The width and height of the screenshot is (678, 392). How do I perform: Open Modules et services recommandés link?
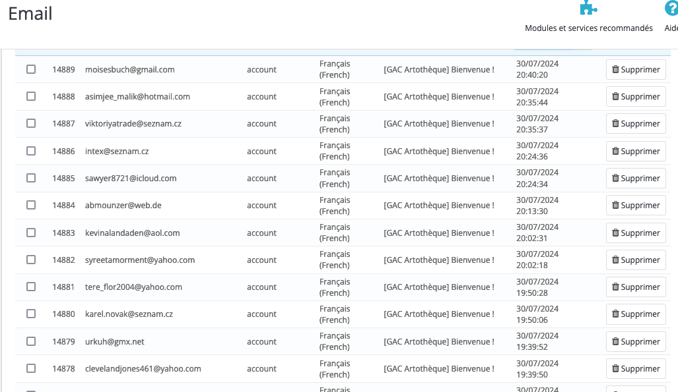coord(588,28)
